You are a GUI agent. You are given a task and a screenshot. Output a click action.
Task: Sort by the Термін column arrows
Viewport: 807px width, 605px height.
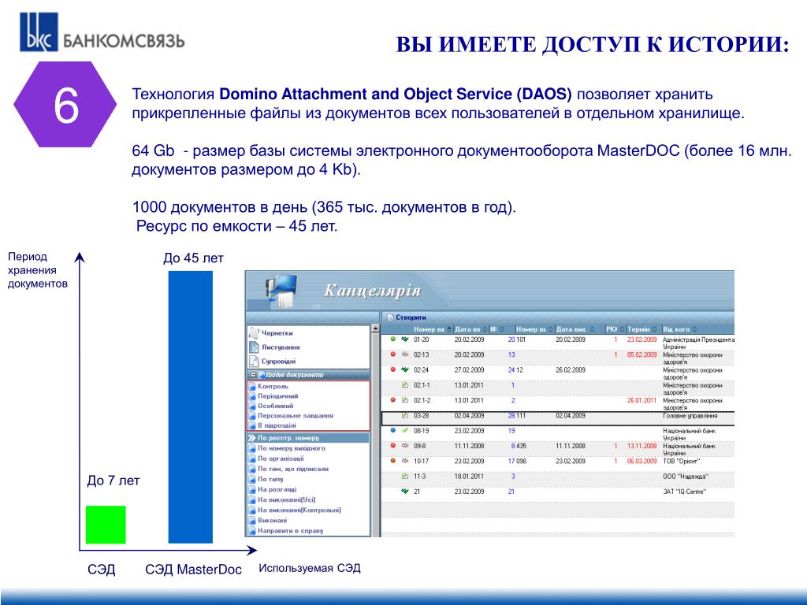click(654, 328)
